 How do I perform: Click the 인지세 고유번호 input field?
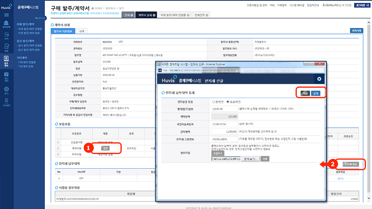(224, 139)
